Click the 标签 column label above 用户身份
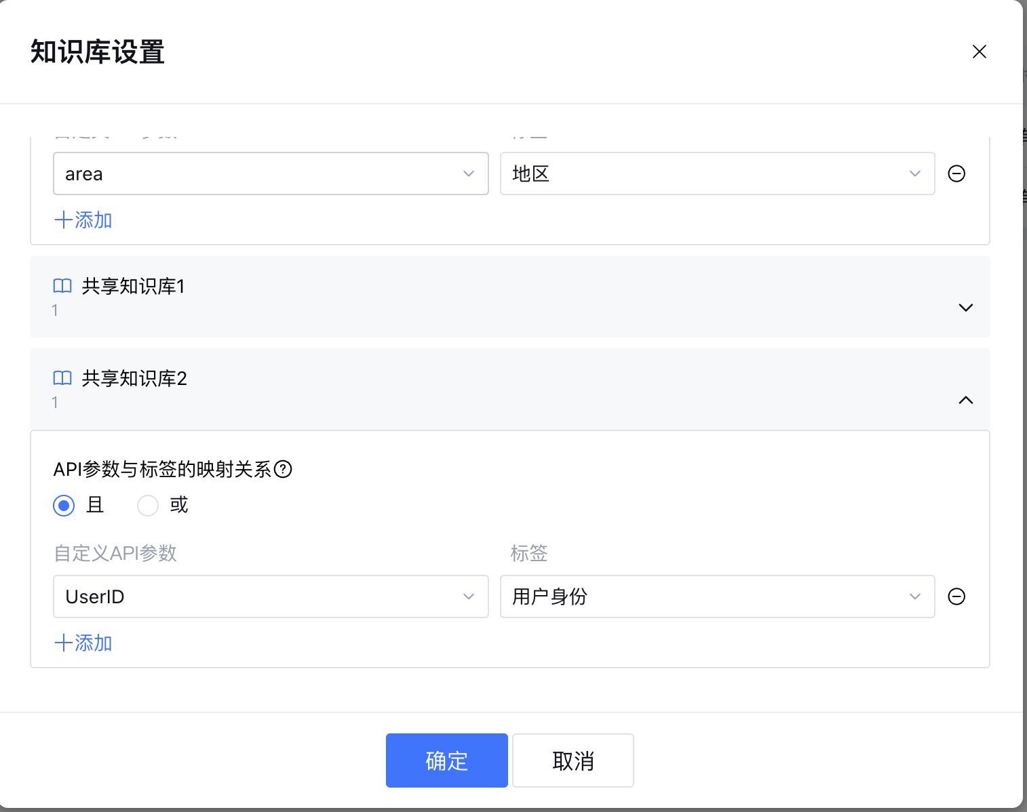This screenshot has width=1027, height=812. [529, 553]
